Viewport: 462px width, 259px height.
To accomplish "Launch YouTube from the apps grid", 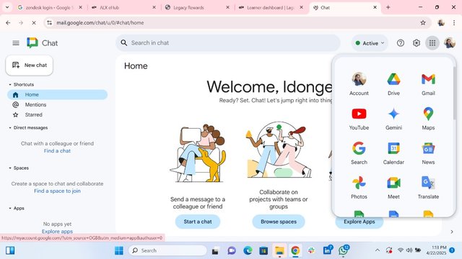I will [359, 119].
